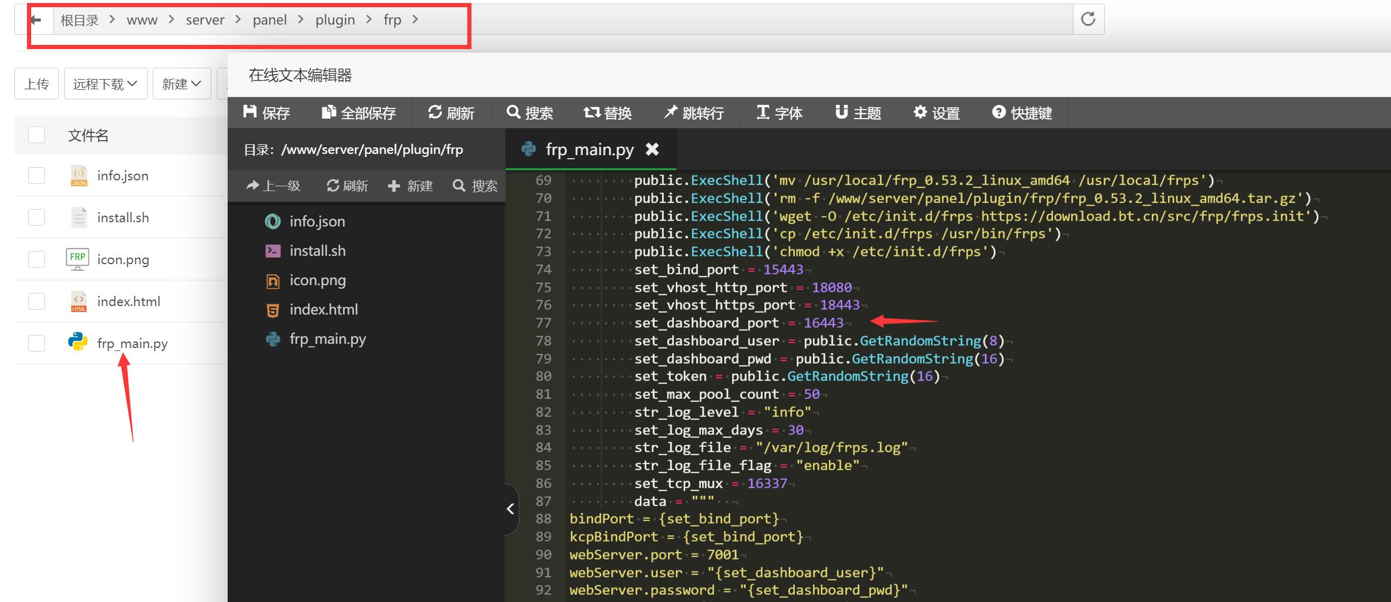The width and height of the screenshot is (1391, 602).
Task: Select the frp_main.py editor tab
Action: [589, 149]
